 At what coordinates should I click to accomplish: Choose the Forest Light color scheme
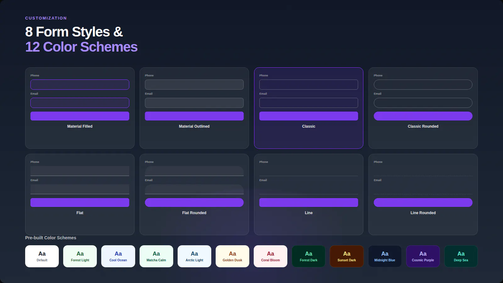(x=80, y=256)
